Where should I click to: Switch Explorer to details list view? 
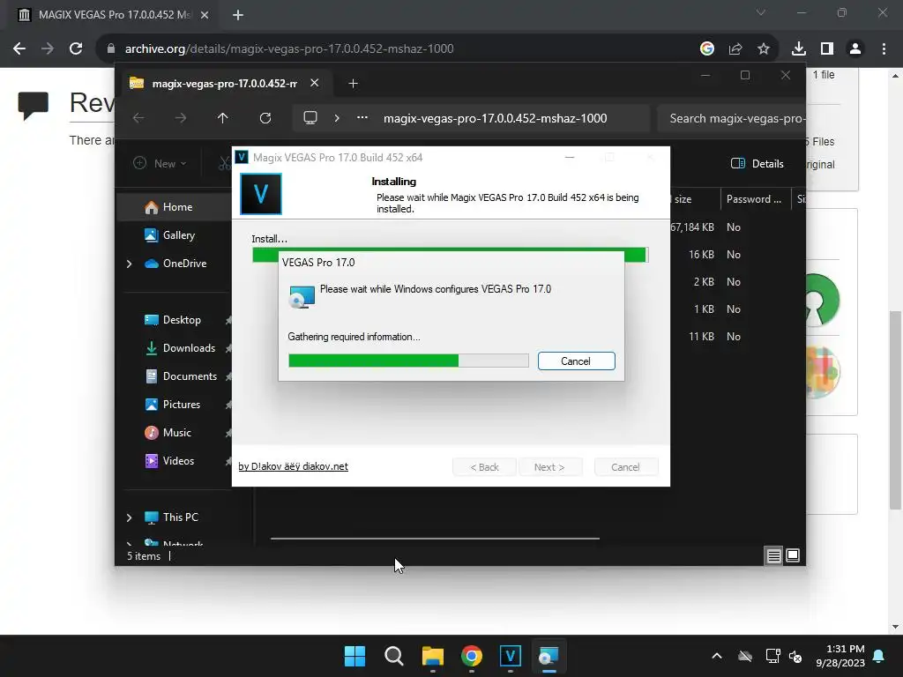point(773,555)
